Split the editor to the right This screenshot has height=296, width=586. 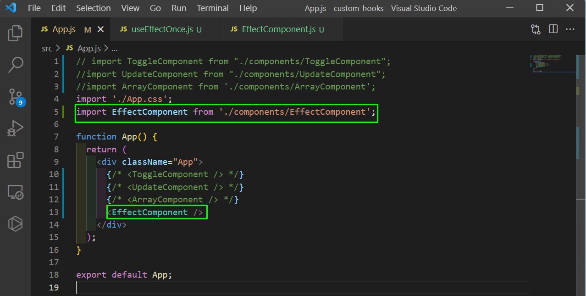point(553,29)
